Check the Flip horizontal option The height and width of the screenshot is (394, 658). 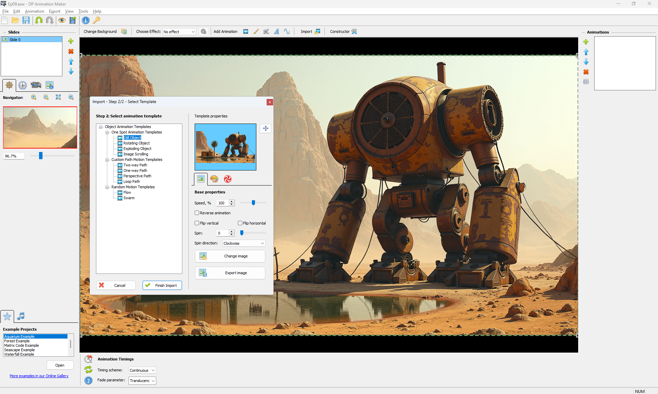pyautogui.click(x=240, y=223)
